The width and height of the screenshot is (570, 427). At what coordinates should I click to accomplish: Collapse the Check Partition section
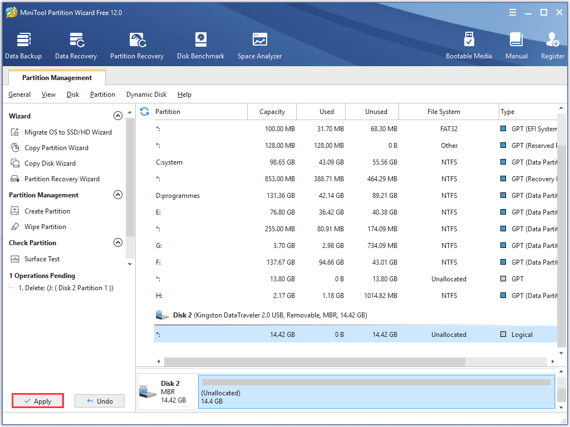tap(118, 242)
